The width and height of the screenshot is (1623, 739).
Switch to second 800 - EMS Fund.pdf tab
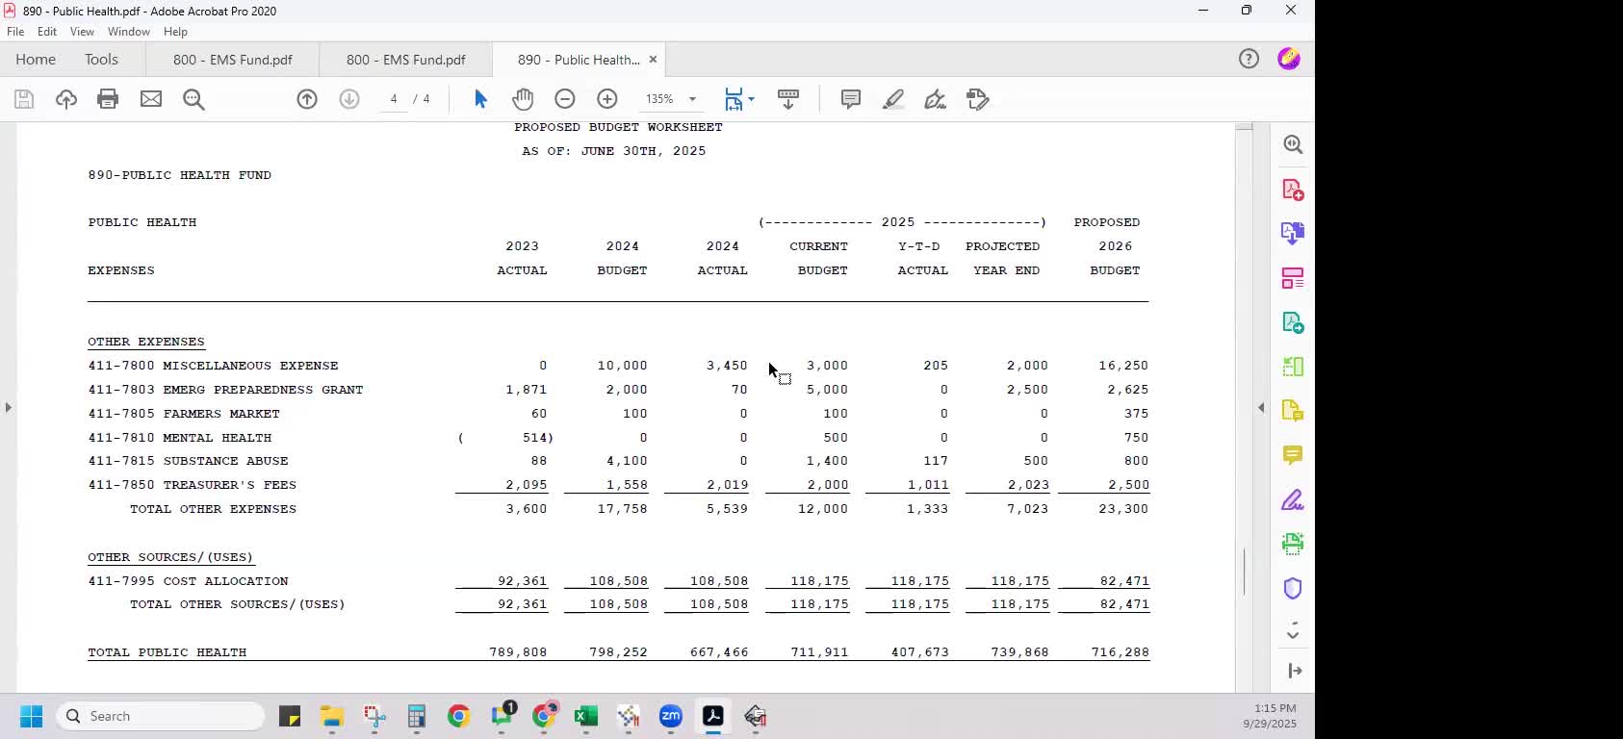coord(406,60)
